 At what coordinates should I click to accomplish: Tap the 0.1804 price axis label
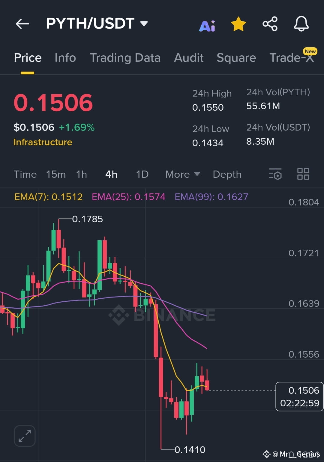pos(304,202)
